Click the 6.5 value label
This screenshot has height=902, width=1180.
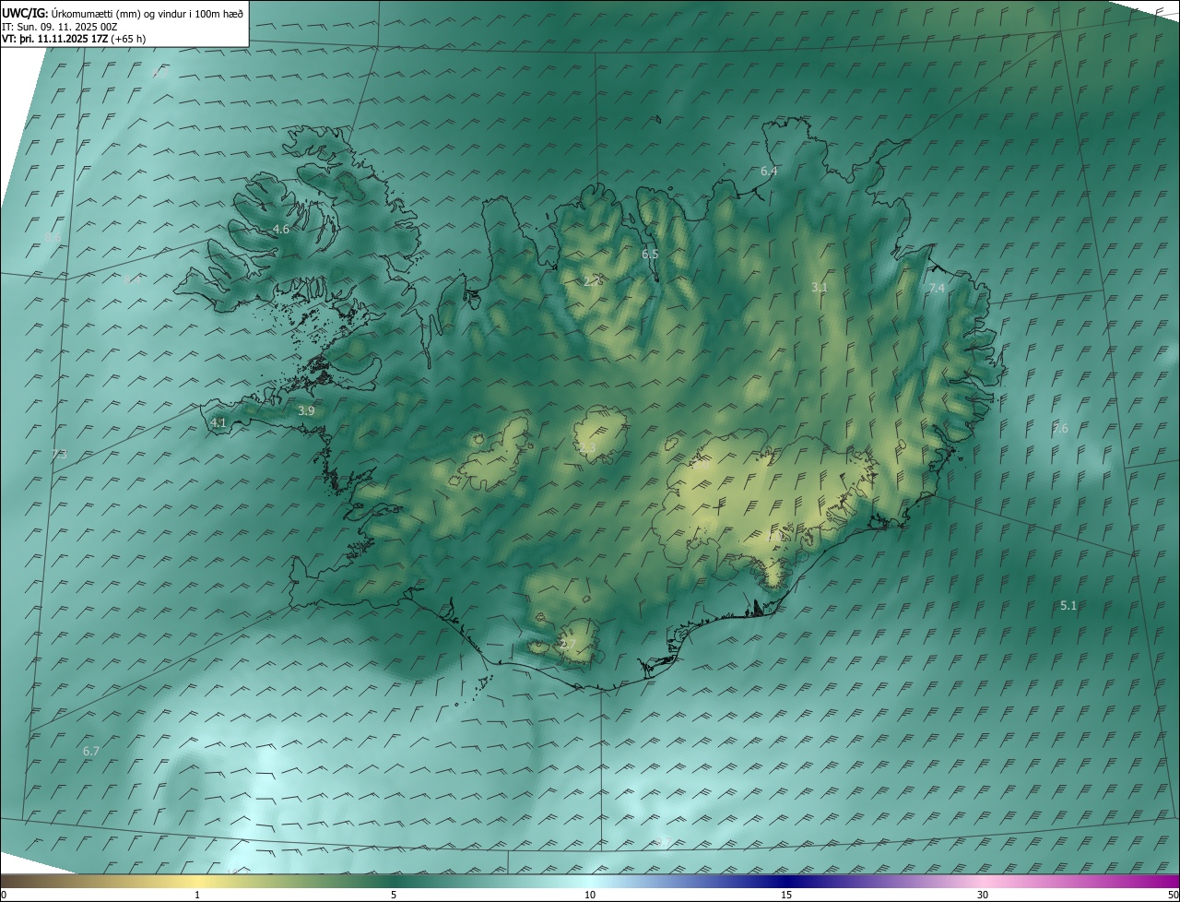pyautogui.click(x=650, y=254)
